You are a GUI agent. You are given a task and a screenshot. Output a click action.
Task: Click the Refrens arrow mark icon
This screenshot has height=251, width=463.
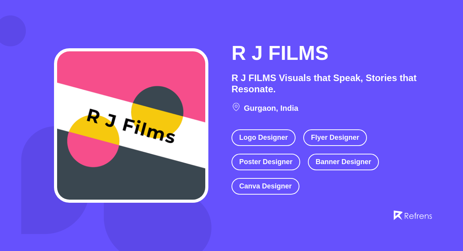[x=398, y=215]
